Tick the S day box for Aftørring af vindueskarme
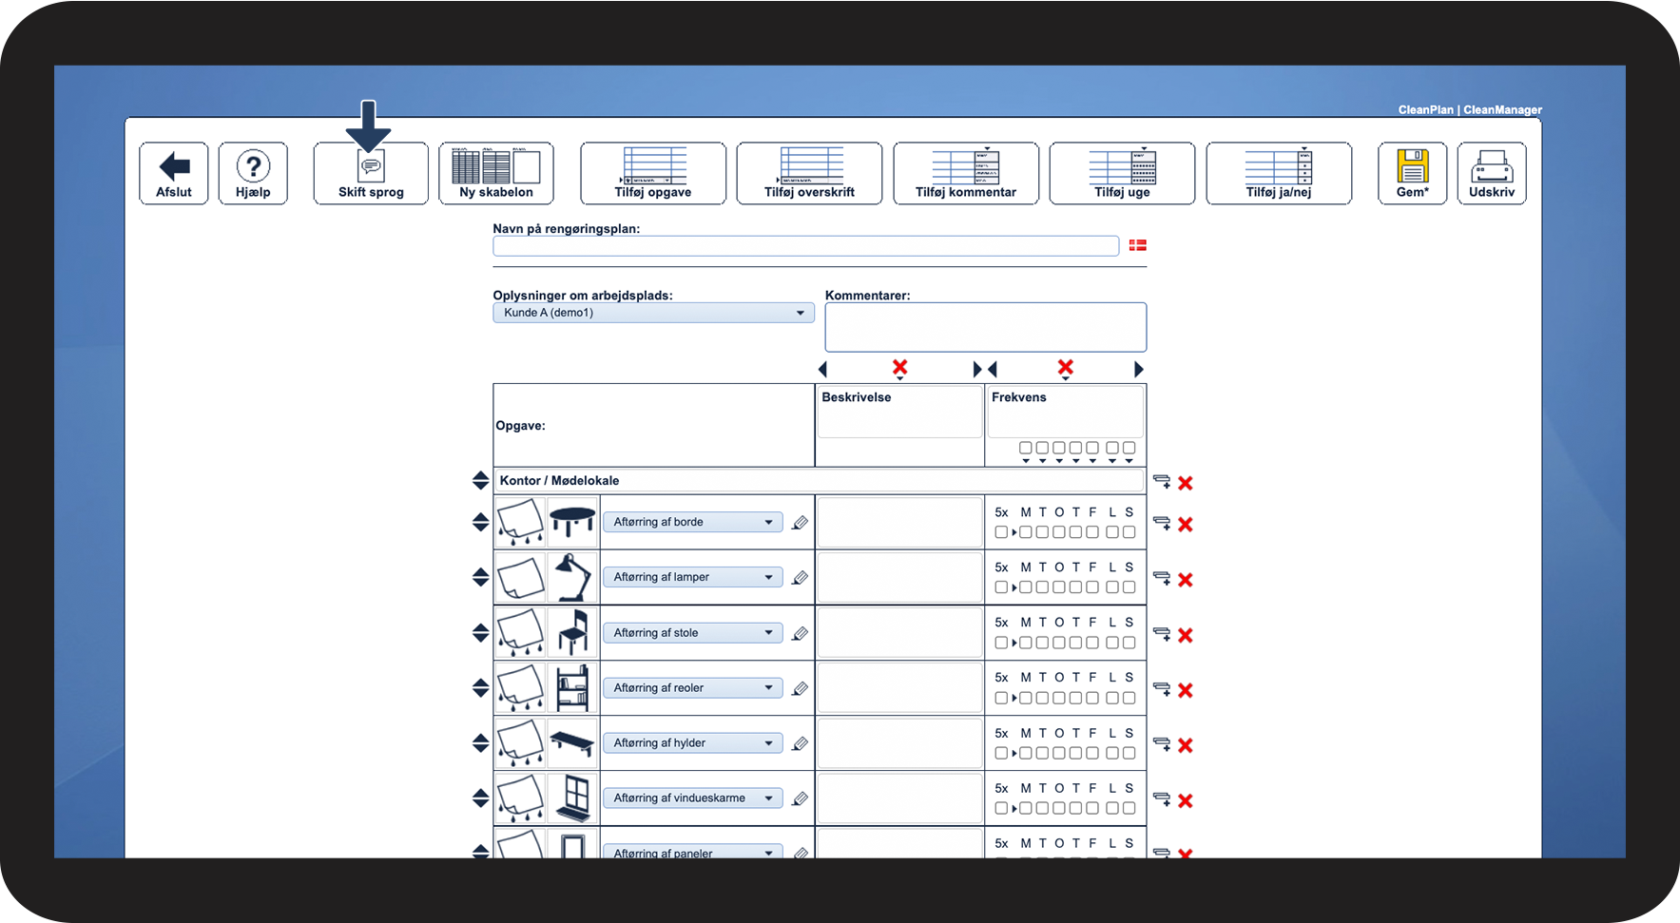This screenshot has height=923, width=1680. [1129, 808]
